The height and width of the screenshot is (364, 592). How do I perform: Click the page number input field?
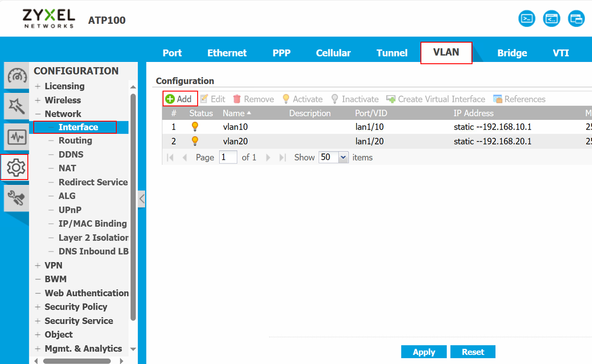click(x=228, y=158)
